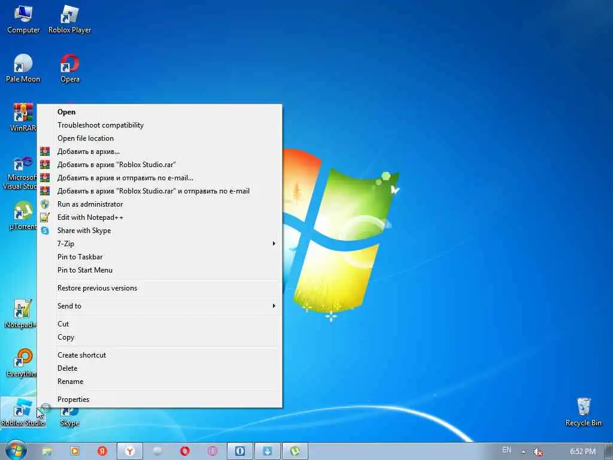Screen dimensions: 613x460
Task: Select the WinRAR desktop shortcut
Action: [23, 117]
